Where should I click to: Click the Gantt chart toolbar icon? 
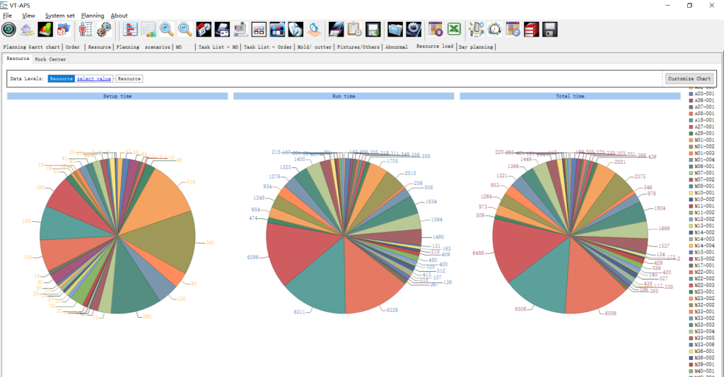pos(130,29)
